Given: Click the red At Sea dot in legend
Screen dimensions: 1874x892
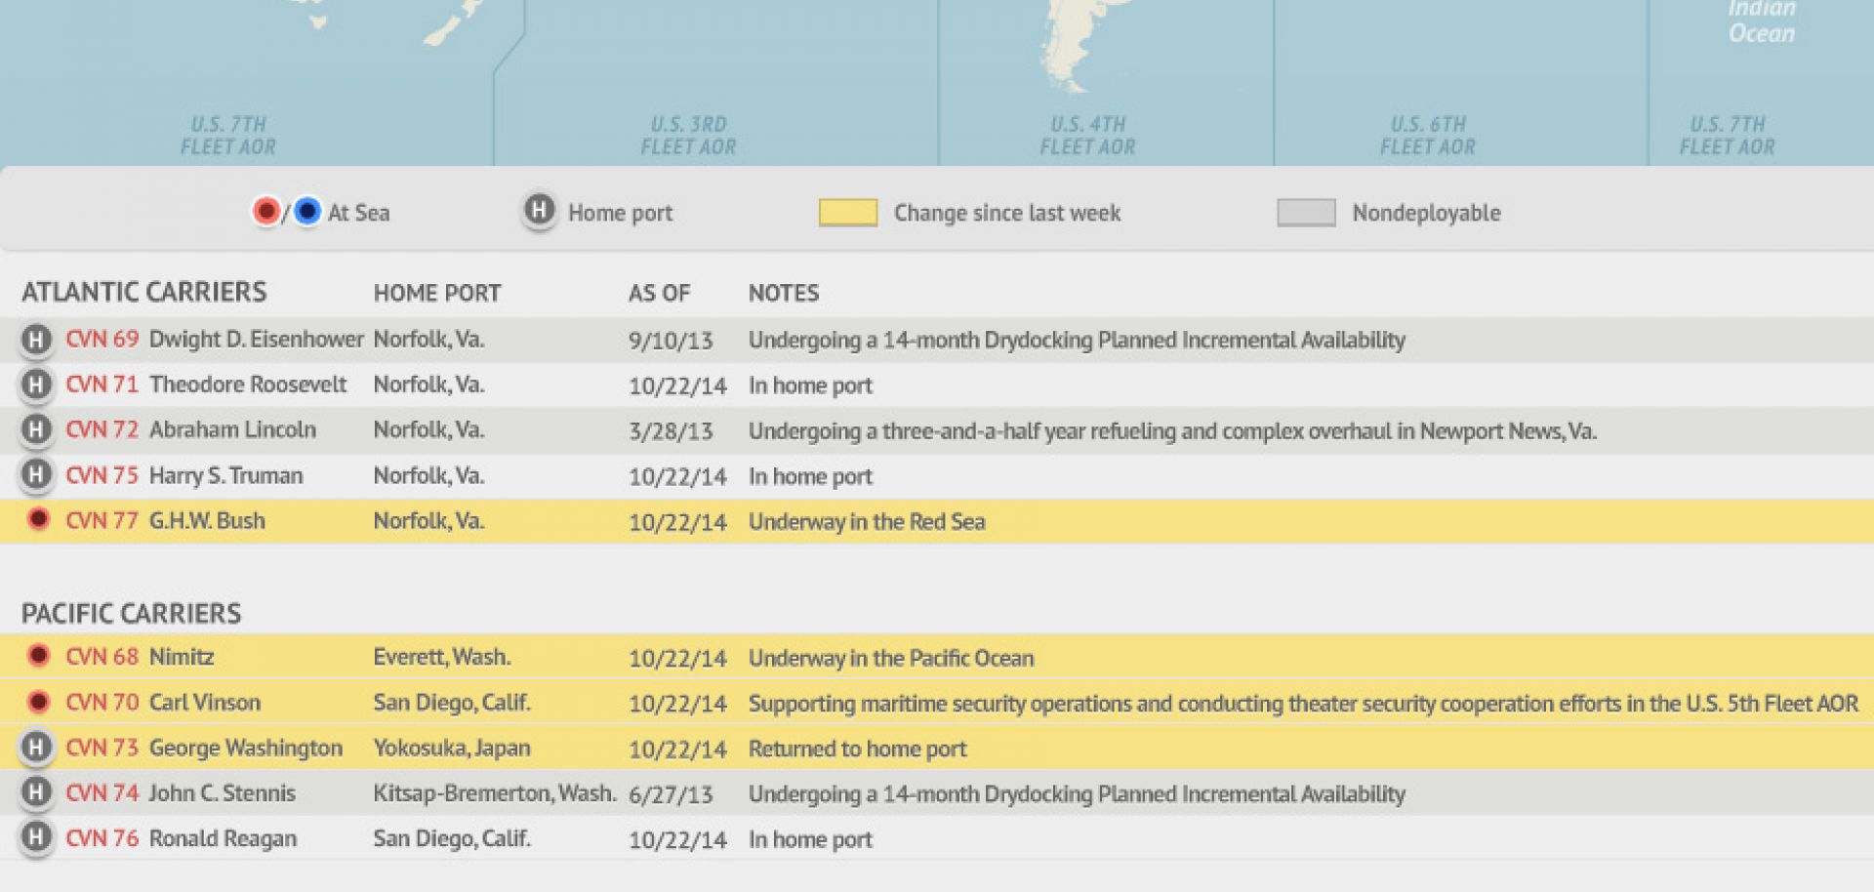Looking at the screenshot, I should point(265,211).
